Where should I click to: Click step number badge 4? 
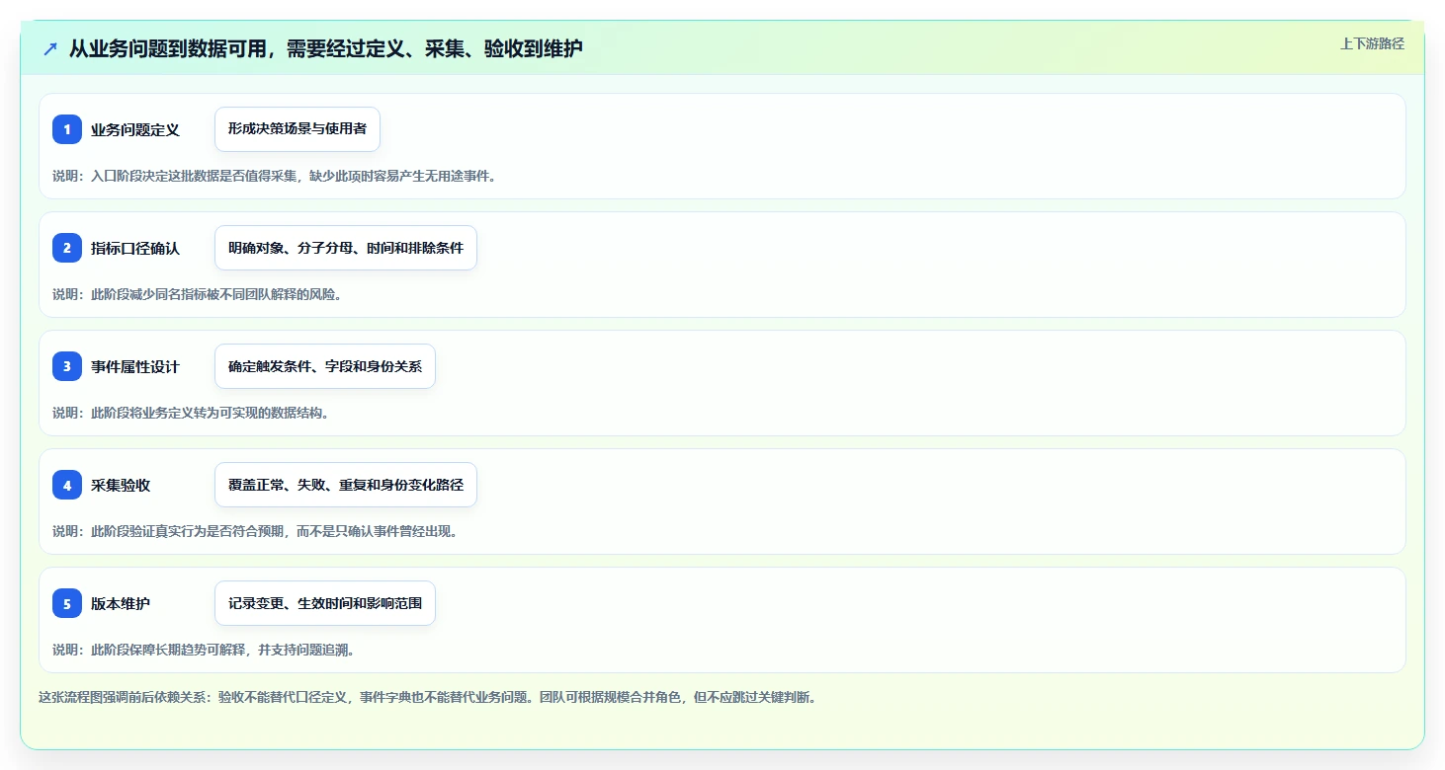67,485
